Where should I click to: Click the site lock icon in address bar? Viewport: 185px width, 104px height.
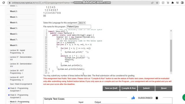[x=10, y=3]
